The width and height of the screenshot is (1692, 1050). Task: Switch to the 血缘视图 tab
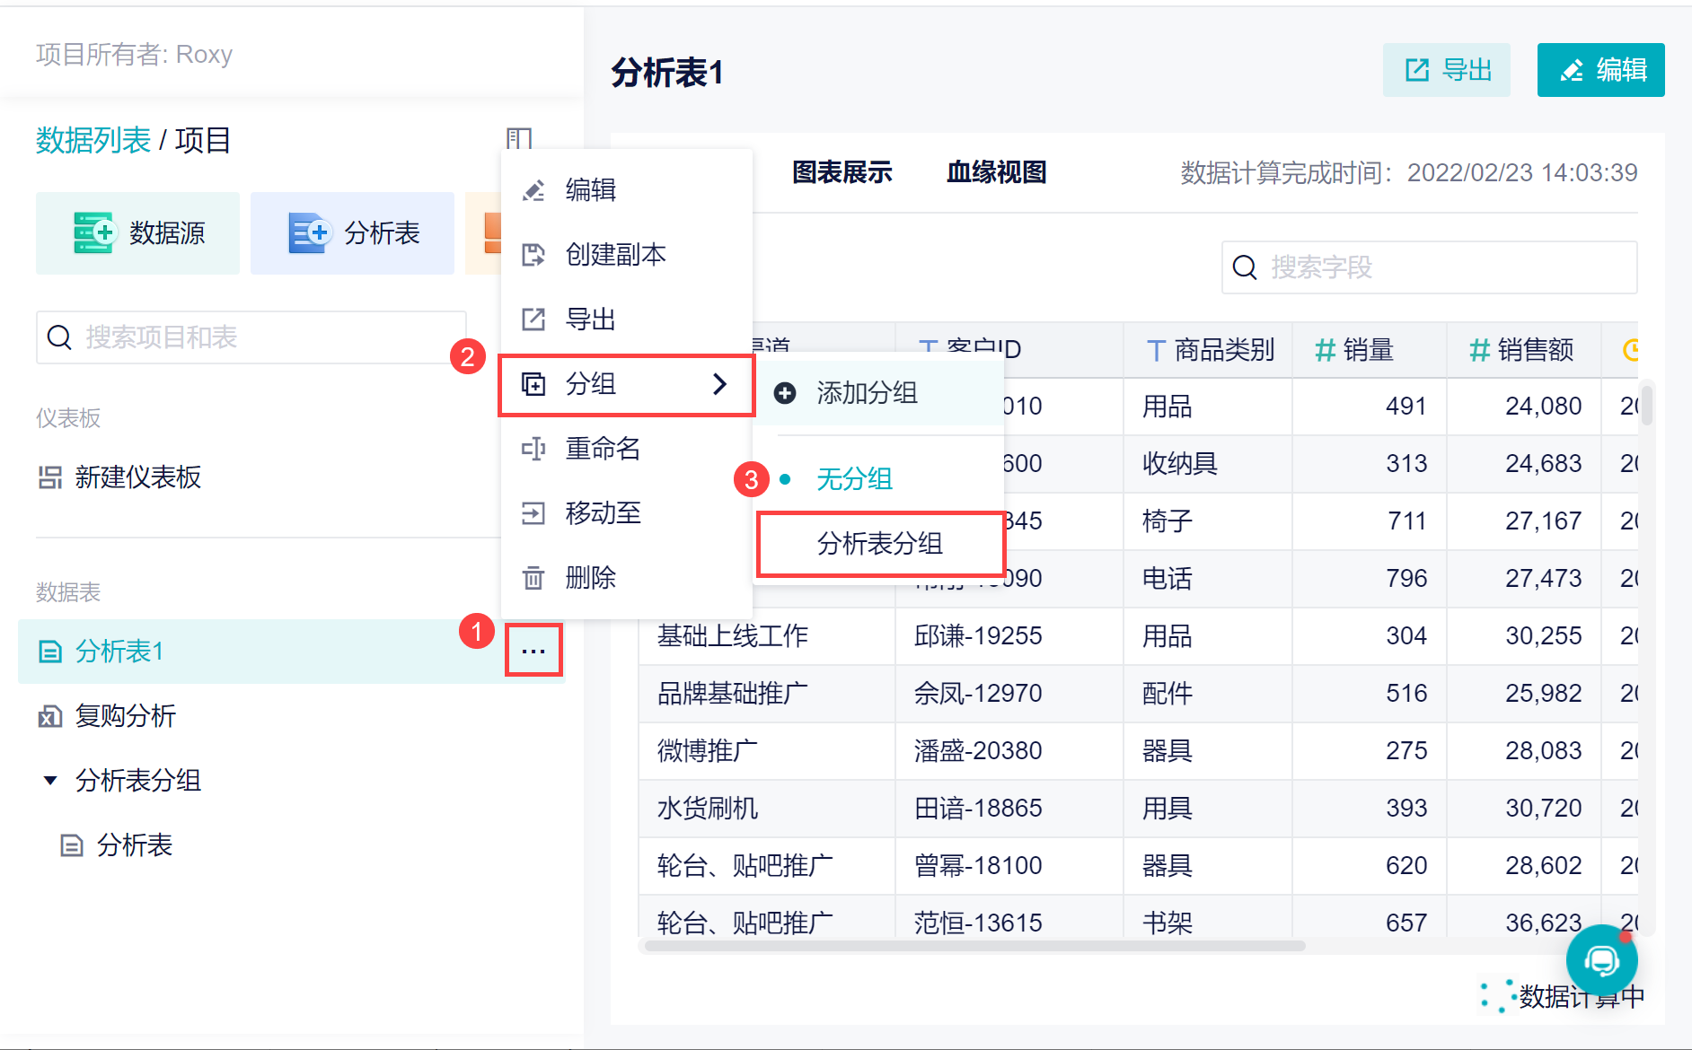(996, 172)
